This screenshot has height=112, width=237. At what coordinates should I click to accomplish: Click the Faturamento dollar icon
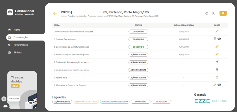coord(9,45)
